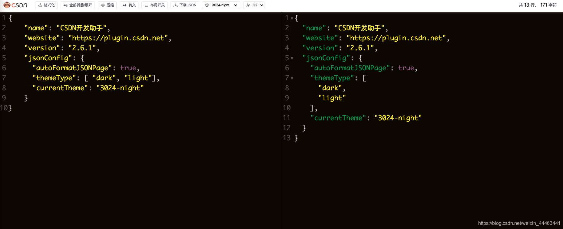Click "2.6.1" value in left editor

[x=82, y=48]
